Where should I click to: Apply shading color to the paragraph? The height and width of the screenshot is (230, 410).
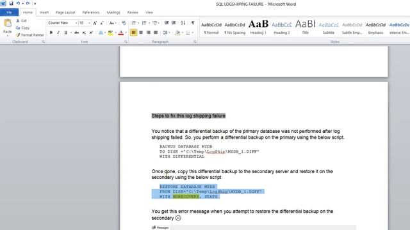click(x=177, y=33)
